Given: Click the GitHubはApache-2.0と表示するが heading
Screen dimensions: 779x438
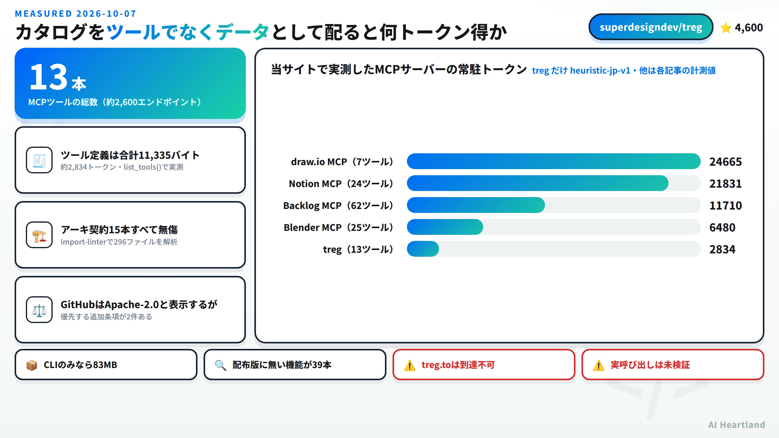Looking at the screenshot, I should point(139,304).
